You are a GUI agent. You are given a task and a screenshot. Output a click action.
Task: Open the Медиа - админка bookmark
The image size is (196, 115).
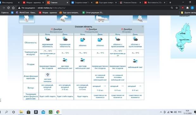point(48,13)
